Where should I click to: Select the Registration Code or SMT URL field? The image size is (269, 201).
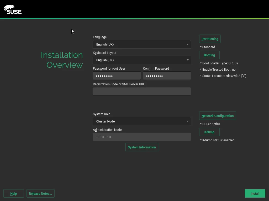142,91
